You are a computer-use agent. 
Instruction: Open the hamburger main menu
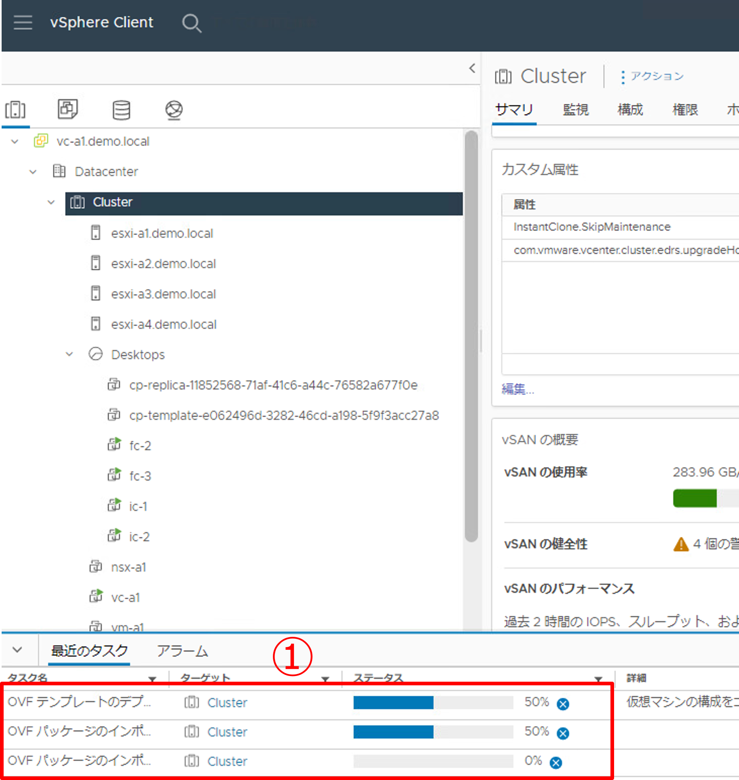pyautogui.click(x=23, y=22)
